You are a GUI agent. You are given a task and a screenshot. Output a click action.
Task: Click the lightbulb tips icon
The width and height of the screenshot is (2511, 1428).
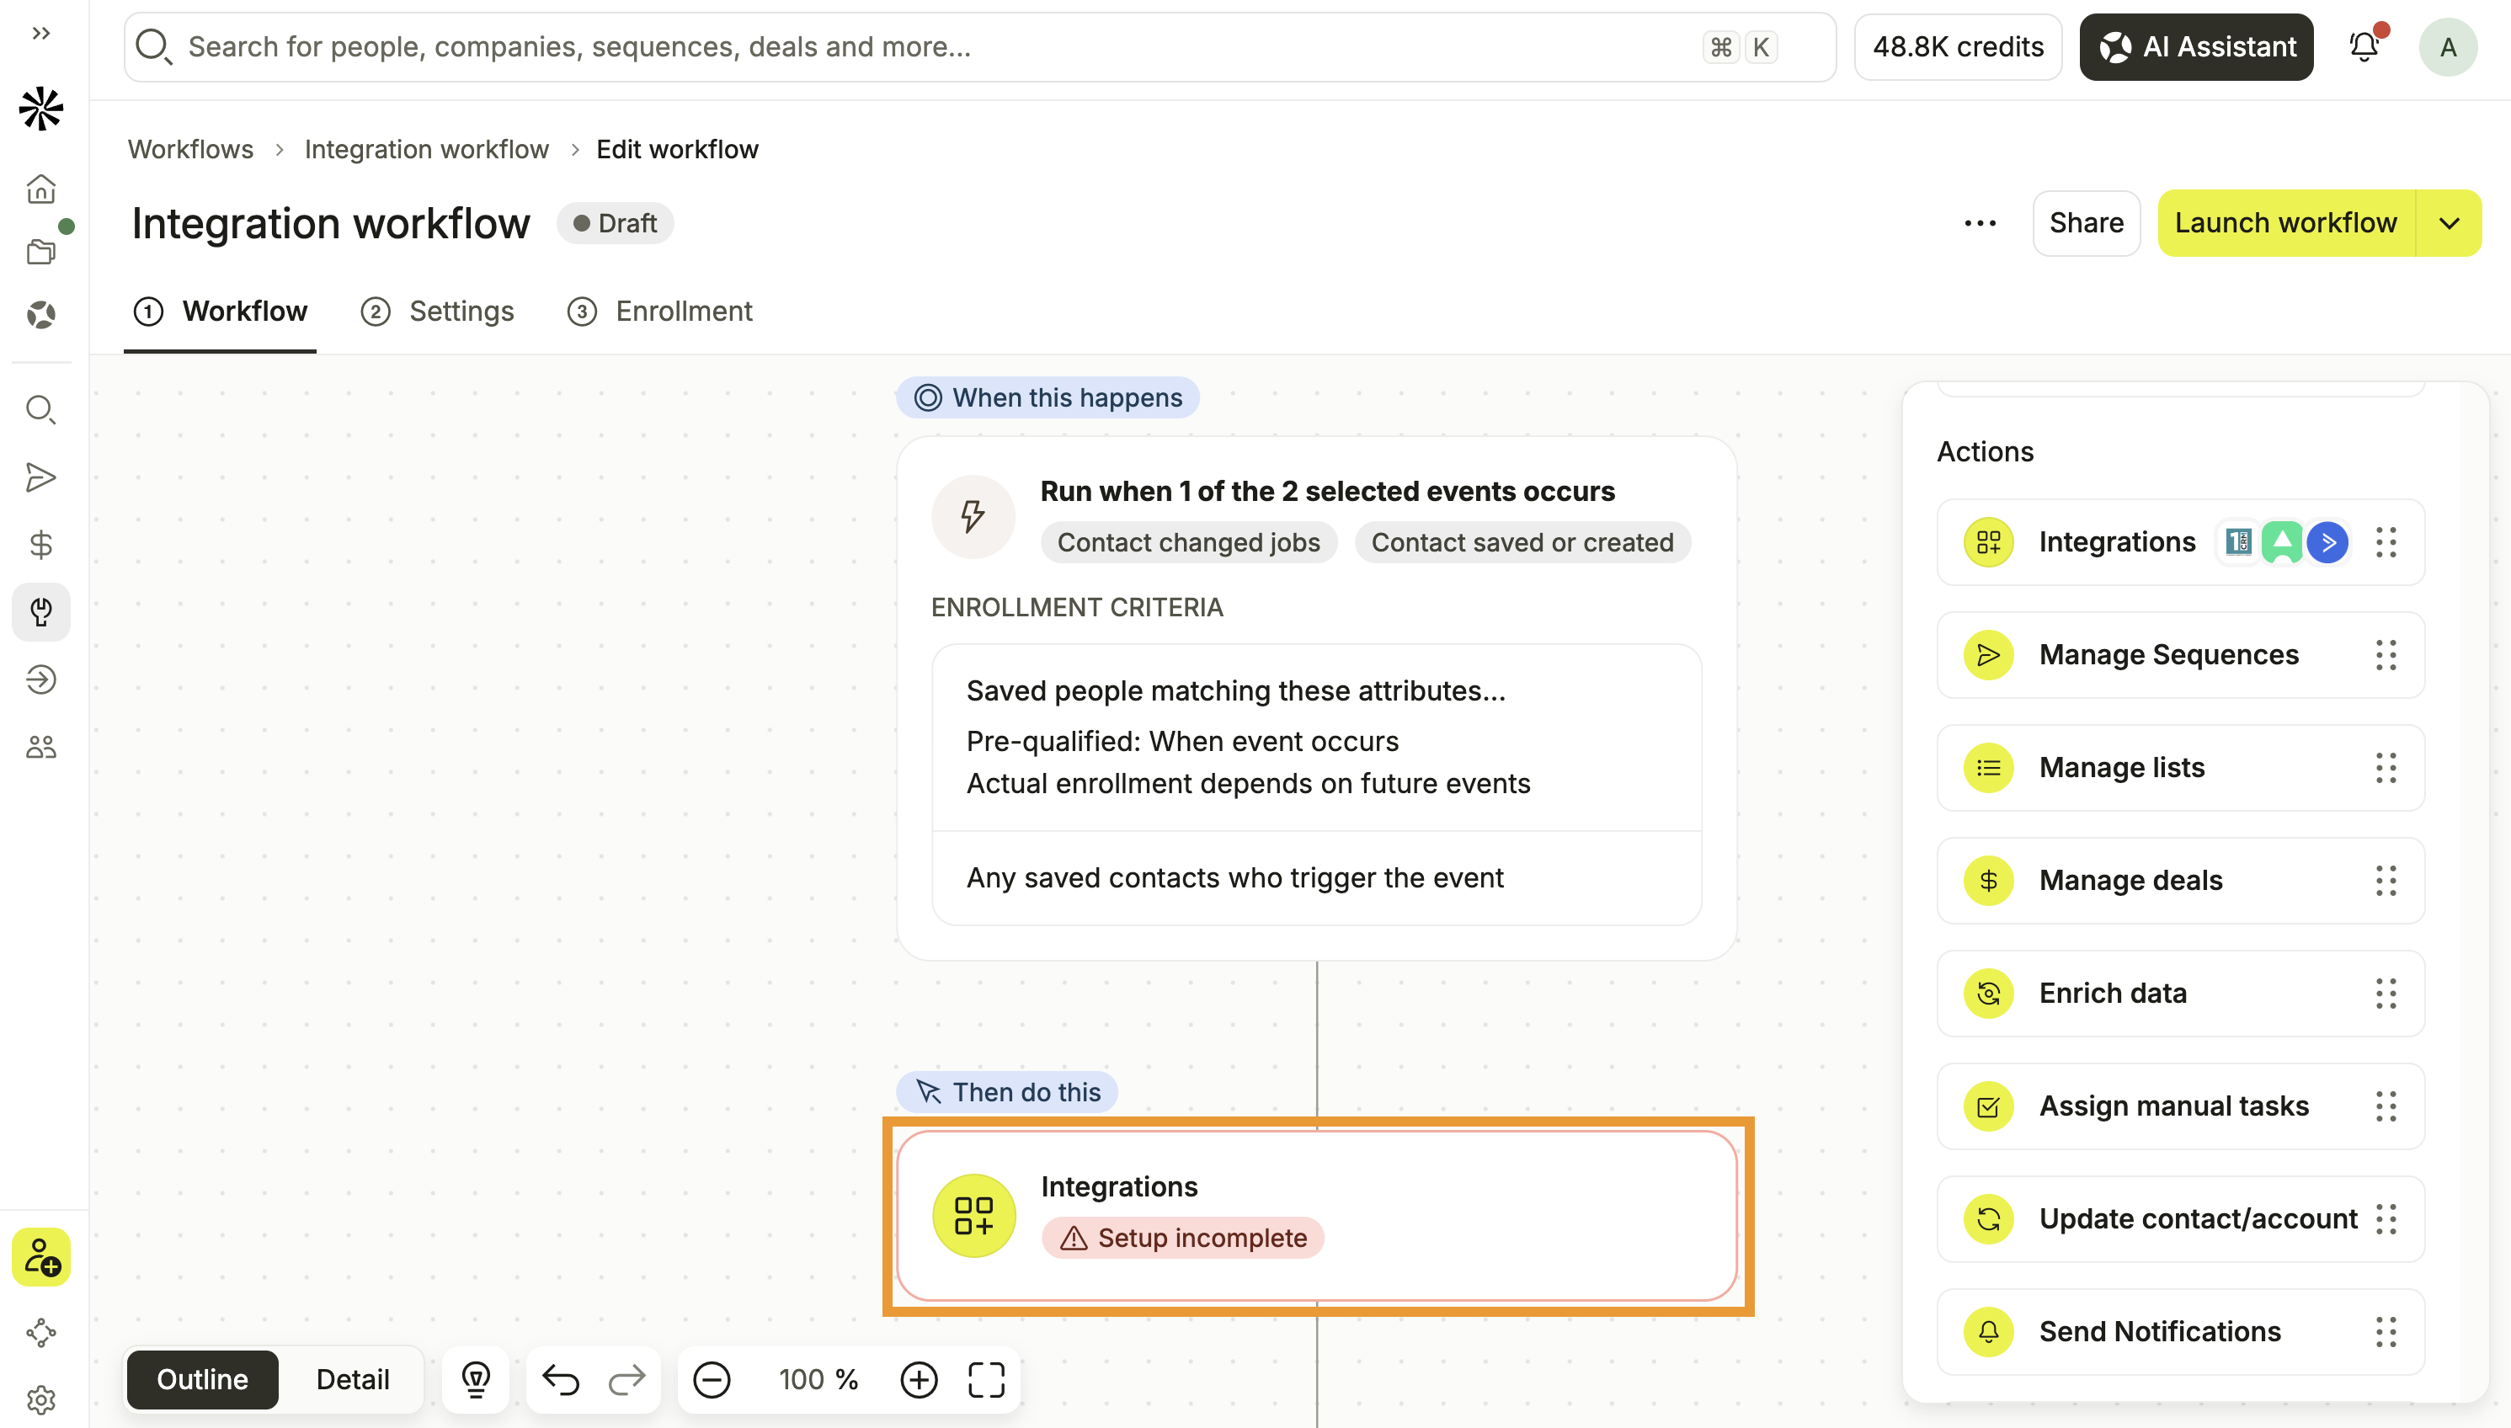[x=476, y=1380]
